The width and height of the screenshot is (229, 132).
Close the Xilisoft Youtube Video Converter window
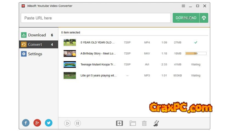coord(205,6)
